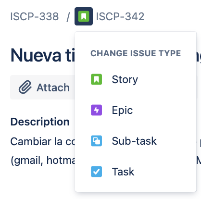This screenshot has height=199, width=201.
Task: Click the dark highlighted issue type selector
Action: (x=84, y=16)
